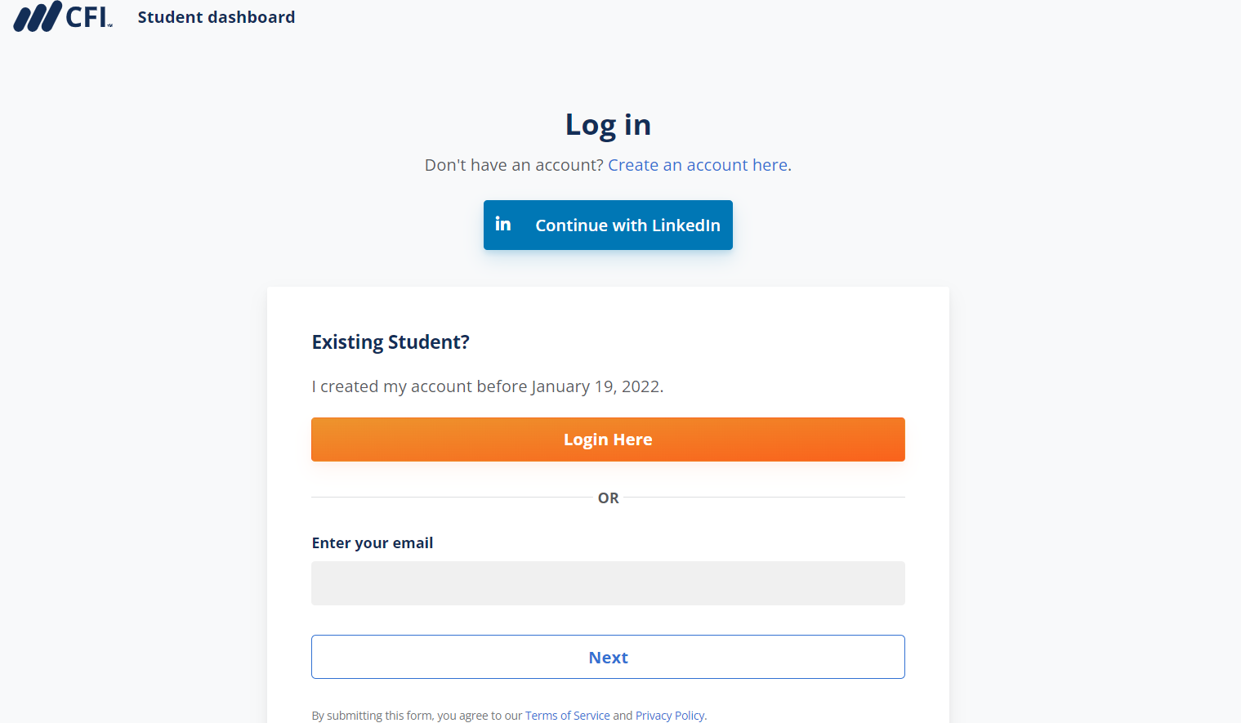Click the CFI logo
1241x723 pixels.
[64, 16]
